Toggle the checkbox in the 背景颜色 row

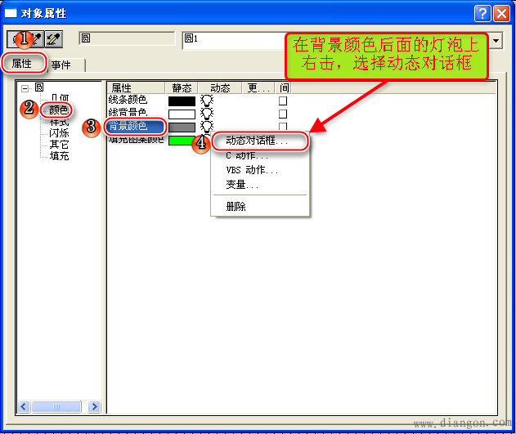click(283, 127)
